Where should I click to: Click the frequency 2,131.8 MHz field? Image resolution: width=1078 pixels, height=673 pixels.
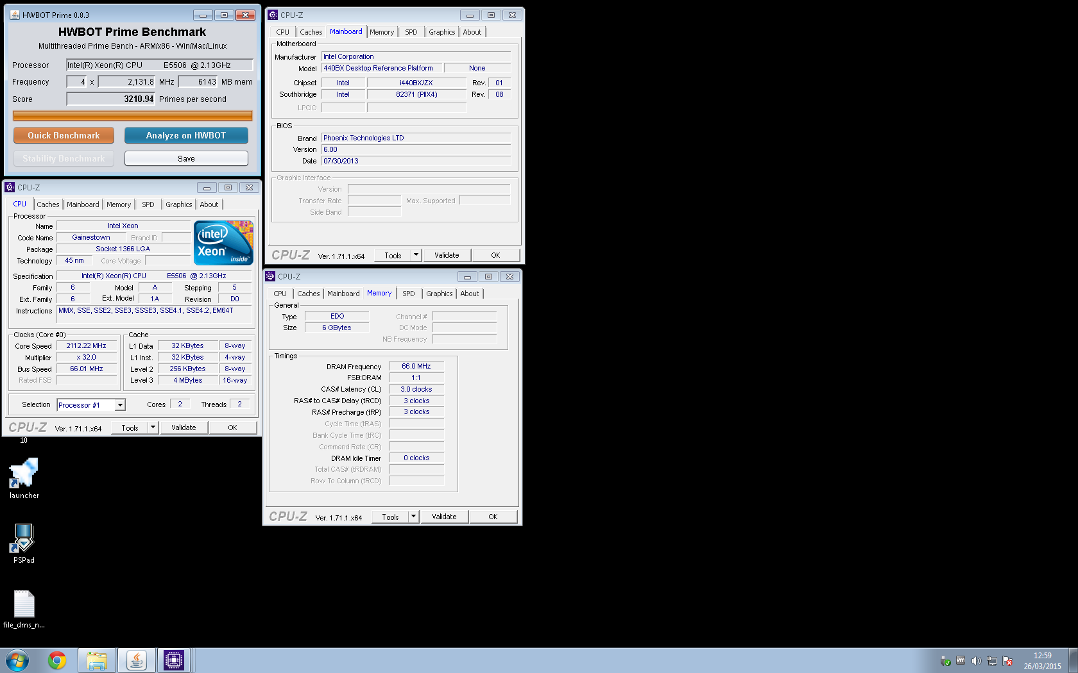pos(126,81)
